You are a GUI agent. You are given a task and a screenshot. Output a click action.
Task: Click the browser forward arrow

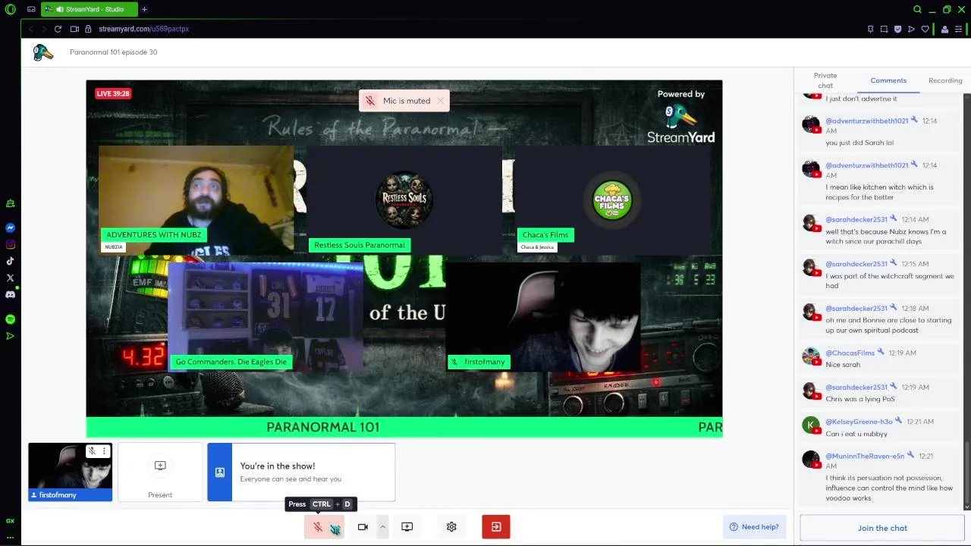coord(43,29)
